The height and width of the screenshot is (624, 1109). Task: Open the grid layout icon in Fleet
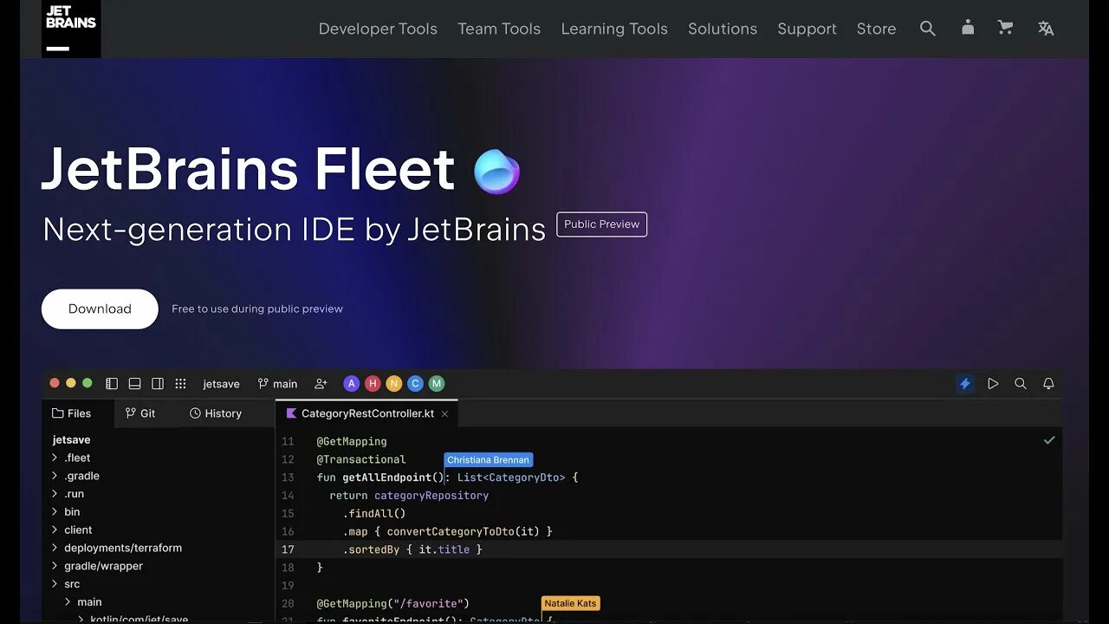(180, 383)
